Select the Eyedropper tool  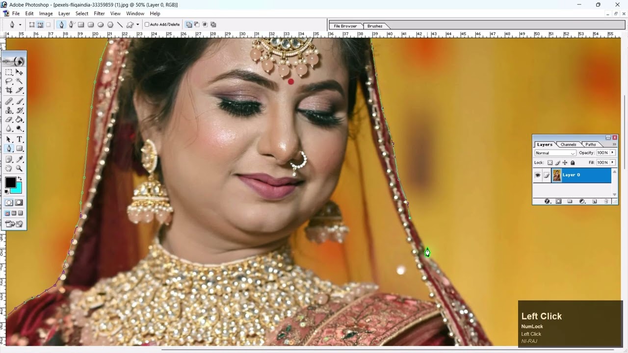tap(20, 159)
